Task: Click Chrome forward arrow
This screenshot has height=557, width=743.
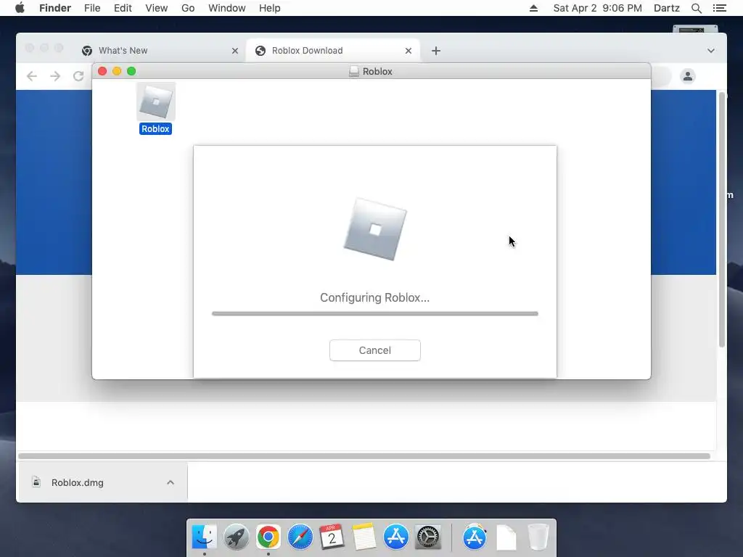Action: 55,76
